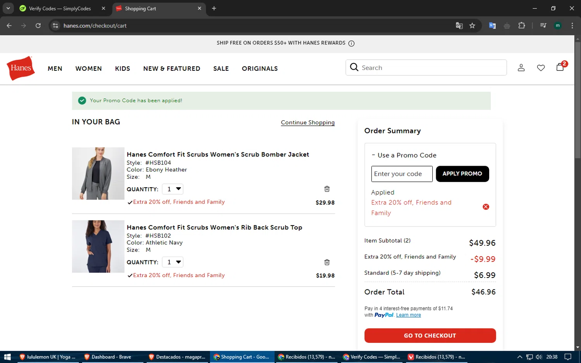Open the ORIGINALS menu

click(260, 68)
